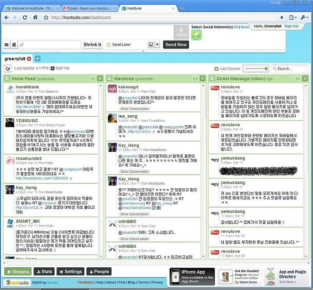Select None for social networks
The image size is (313, 290).
pyautogui.click(x=245, y=27)
